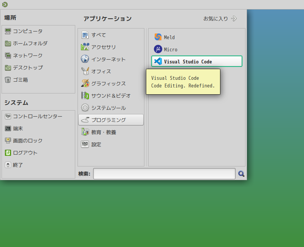Open コントロールセンター label

point(38,117)
